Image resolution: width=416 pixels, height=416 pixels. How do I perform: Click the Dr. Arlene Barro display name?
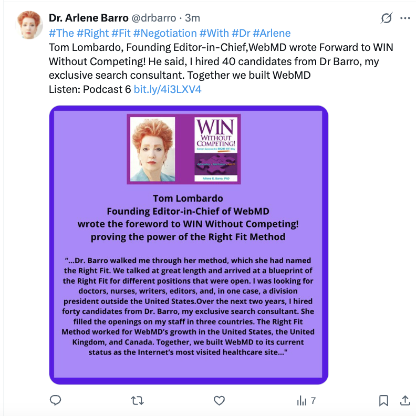click(x=89, y=18)
